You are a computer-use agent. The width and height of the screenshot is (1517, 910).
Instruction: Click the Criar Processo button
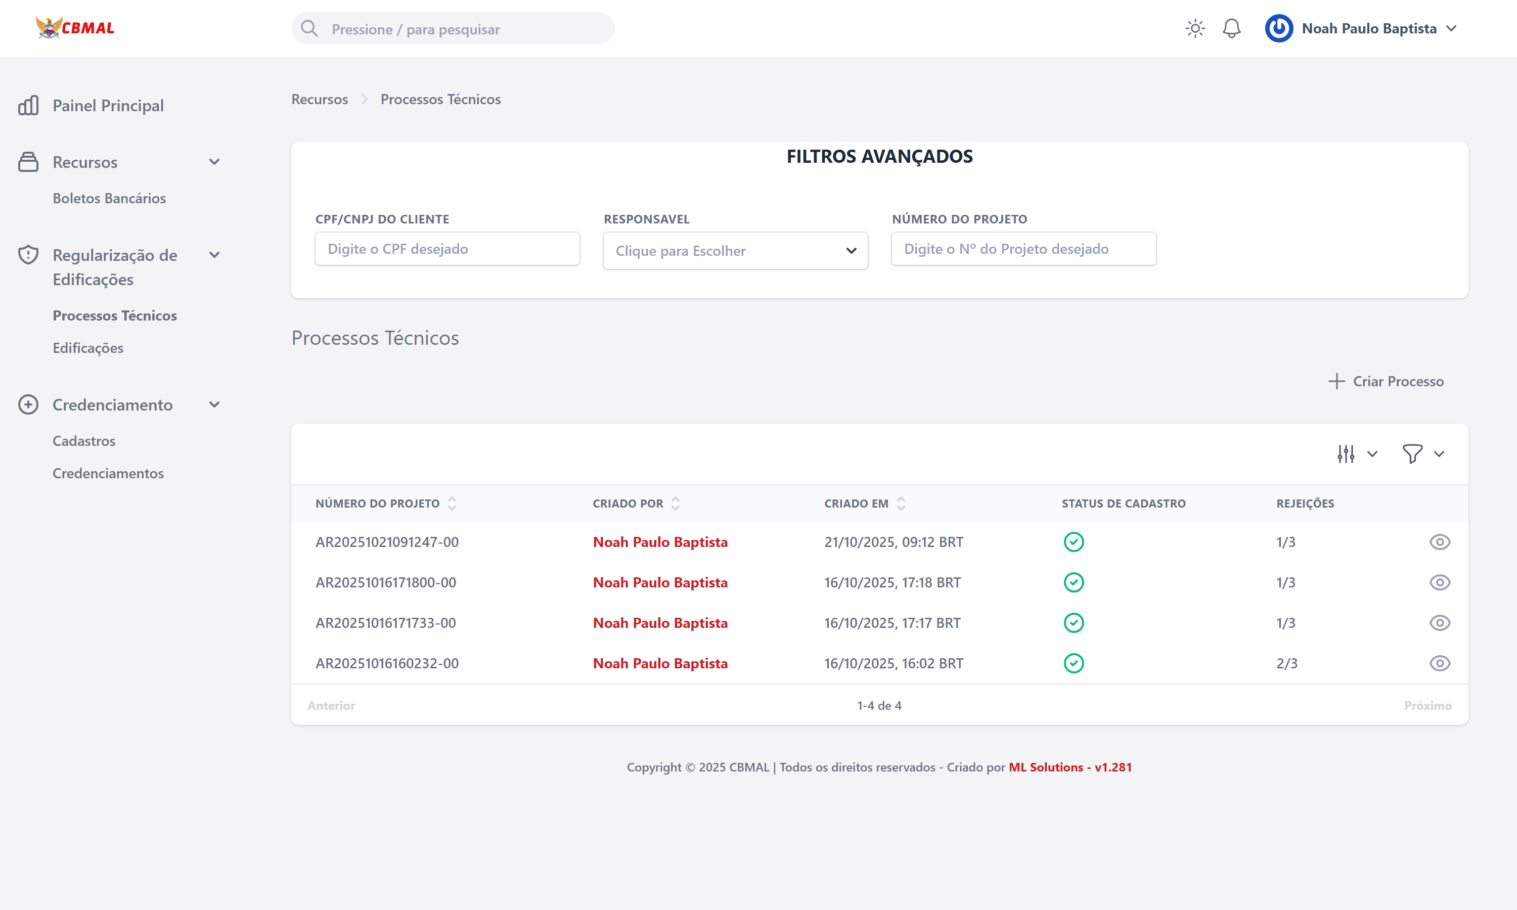pos(1386,381)
